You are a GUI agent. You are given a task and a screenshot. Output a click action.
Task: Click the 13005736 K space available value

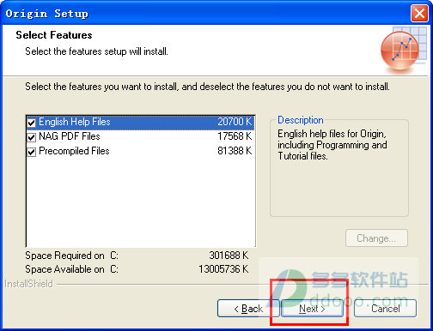click(x=223, y=269)
